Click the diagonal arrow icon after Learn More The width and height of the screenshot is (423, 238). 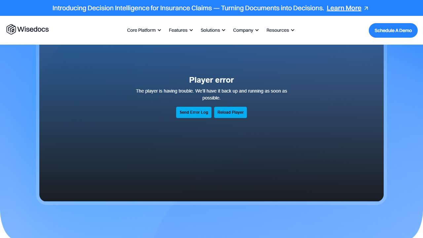pos(366,8)
